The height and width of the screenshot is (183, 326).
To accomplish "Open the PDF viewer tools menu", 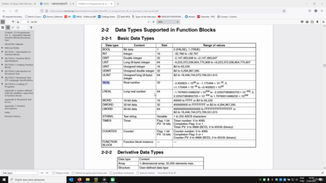I will click(x=323, y=22).
